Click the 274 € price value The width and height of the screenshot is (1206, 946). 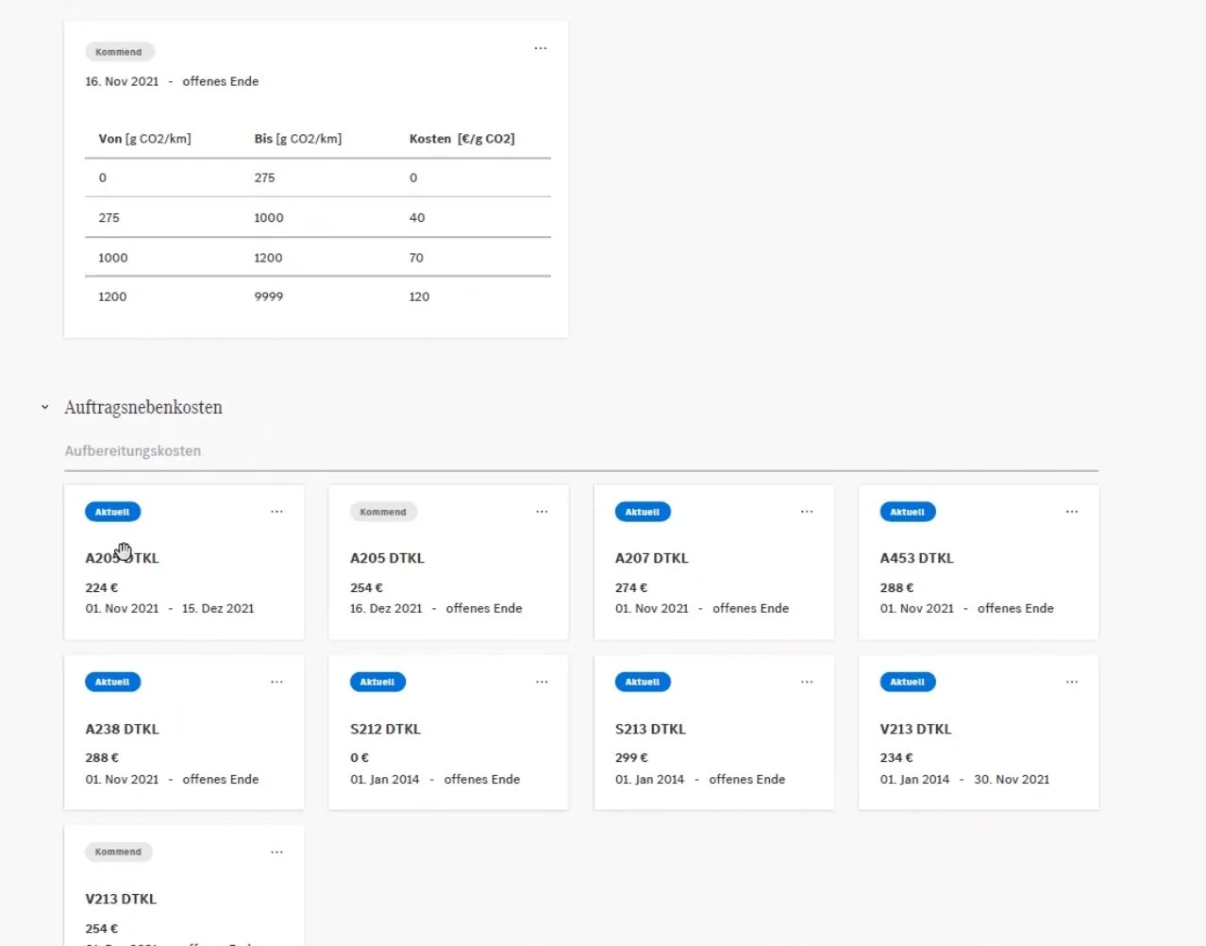click(631, 587)
